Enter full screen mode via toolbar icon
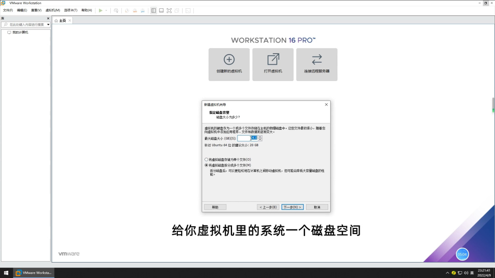 (x=169, y=10)
